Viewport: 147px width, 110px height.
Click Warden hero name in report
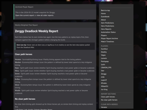18,62
